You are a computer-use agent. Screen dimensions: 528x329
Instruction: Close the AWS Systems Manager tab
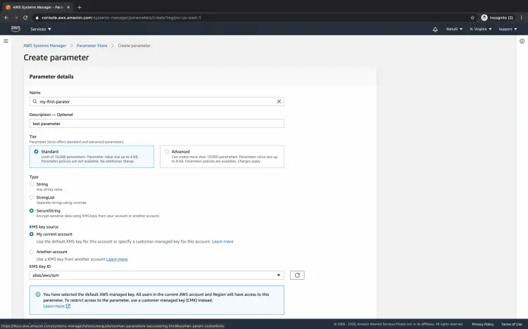[68, 7]
